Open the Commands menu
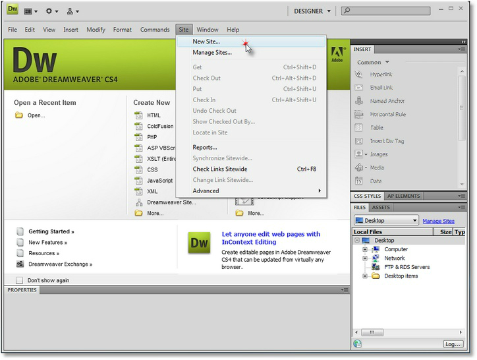 pyautogui.click(x=155, y=30)
